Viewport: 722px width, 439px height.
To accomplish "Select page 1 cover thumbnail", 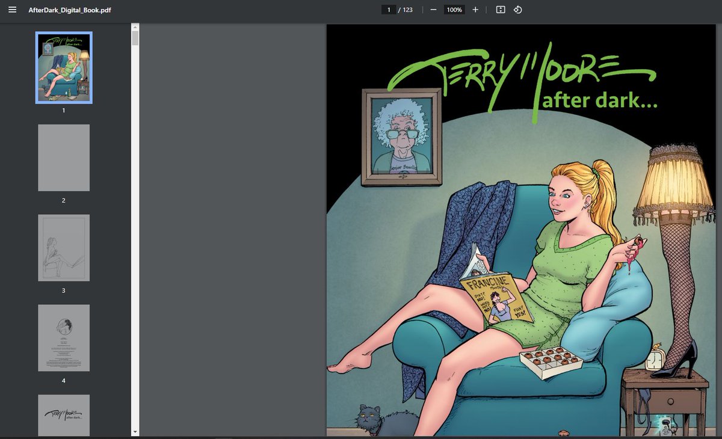I will pos(64,67).
